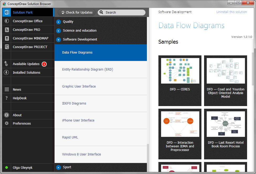
Task: Open ConceptDraw PROJECT via its sidebar icon
Action: tap(6, 47)
